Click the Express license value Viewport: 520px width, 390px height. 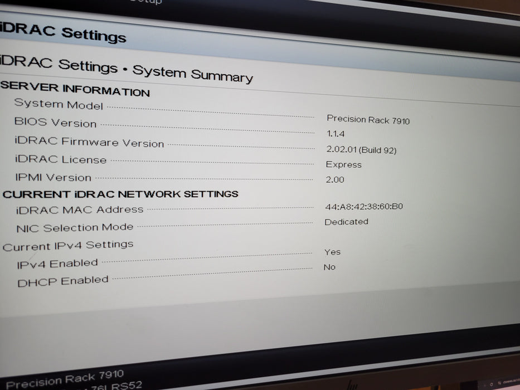pyautogui.click(x=343, y=164)
